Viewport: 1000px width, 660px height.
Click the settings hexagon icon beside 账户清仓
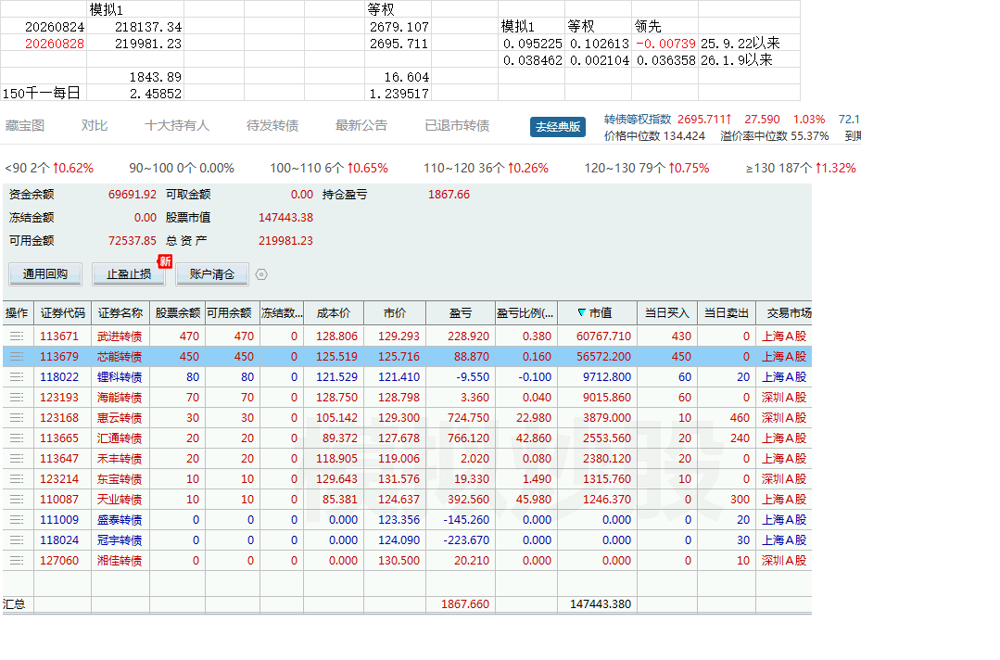click(x=261, y=274)
